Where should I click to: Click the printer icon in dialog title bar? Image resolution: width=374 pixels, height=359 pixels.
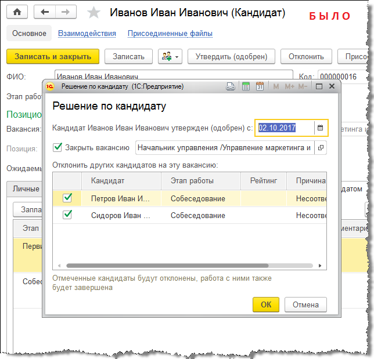pos(231,86)
